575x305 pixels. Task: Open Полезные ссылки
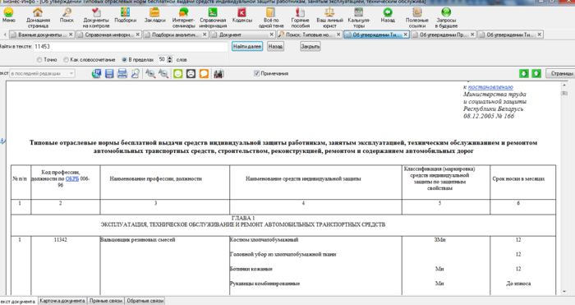(417, 17)
